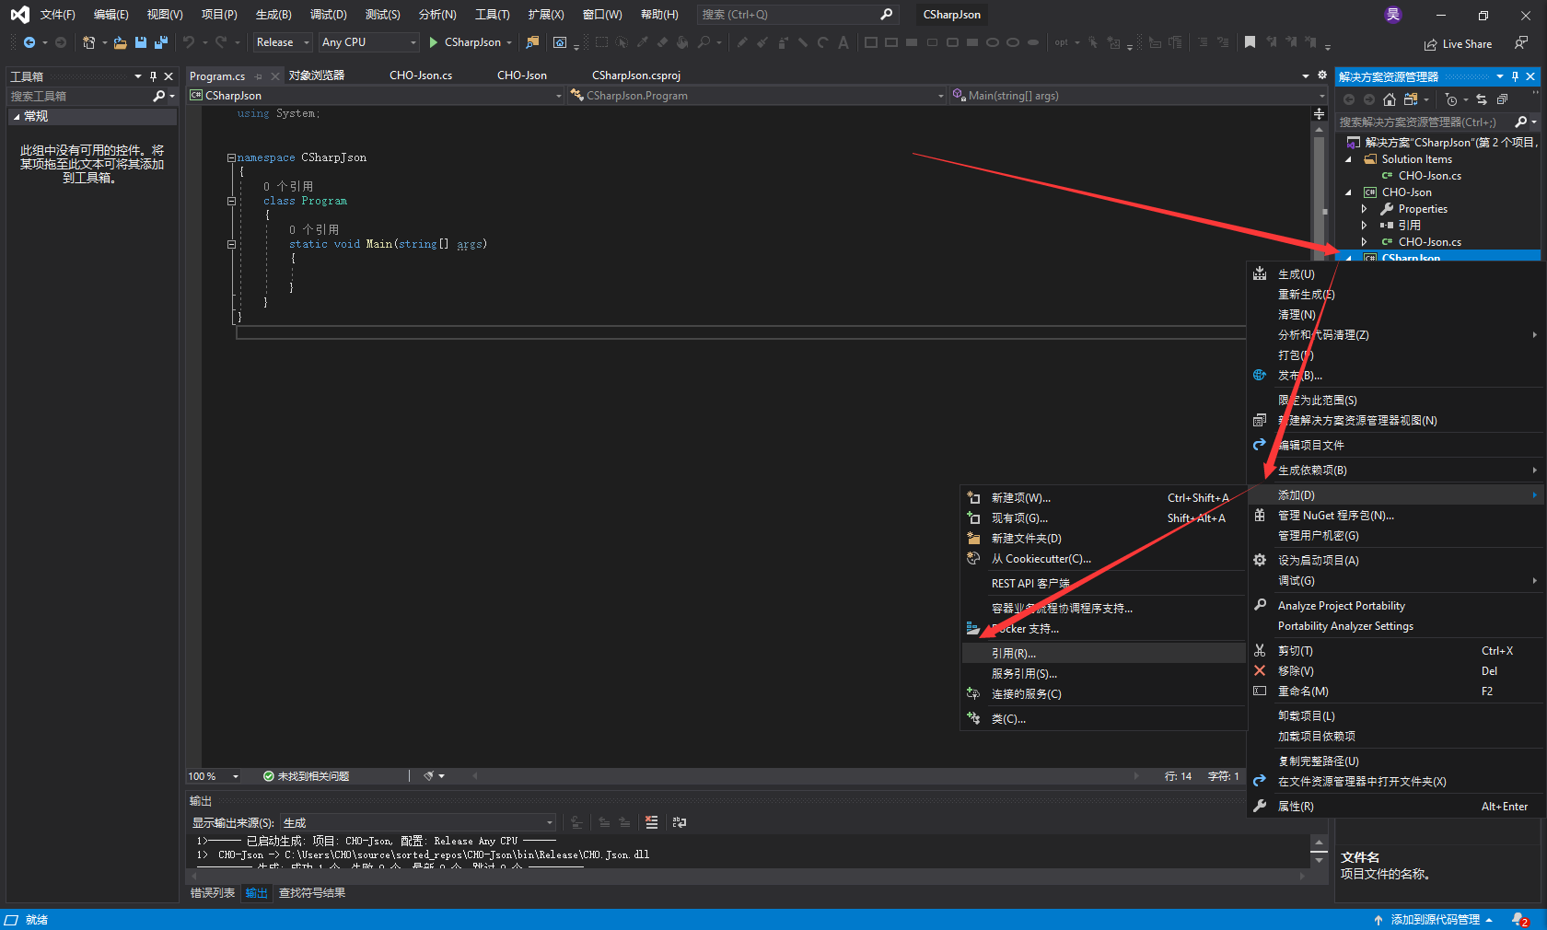Pin the Solution Explorer panel
The width and height of the screenshot is (1547, 930).
[x=1515, y=76]
